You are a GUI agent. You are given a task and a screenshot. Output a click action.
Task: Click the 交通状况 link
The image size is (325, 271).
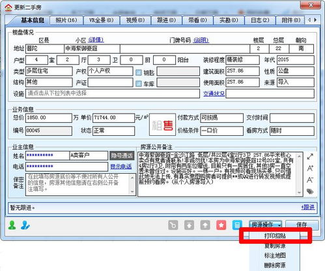coord(214,93)
